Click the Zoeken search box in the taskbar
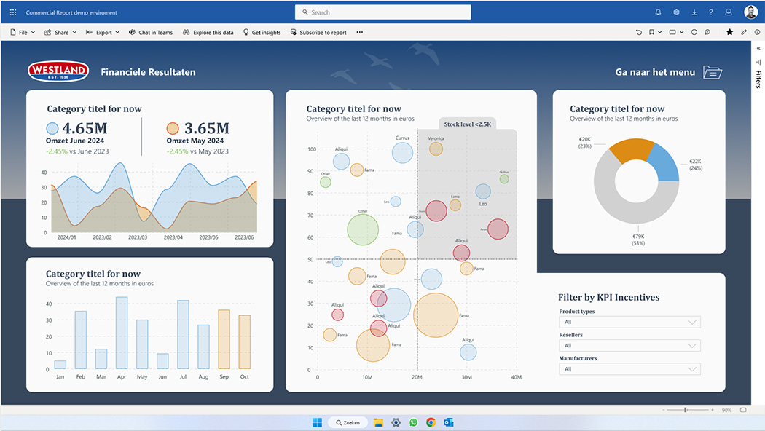765x431 pixels. pos(348,422)
